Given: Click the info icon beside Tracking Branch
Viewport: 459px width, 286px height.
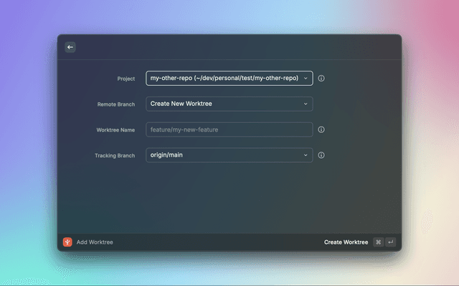Looking at the screenshot, I should [x=321, y=155].
